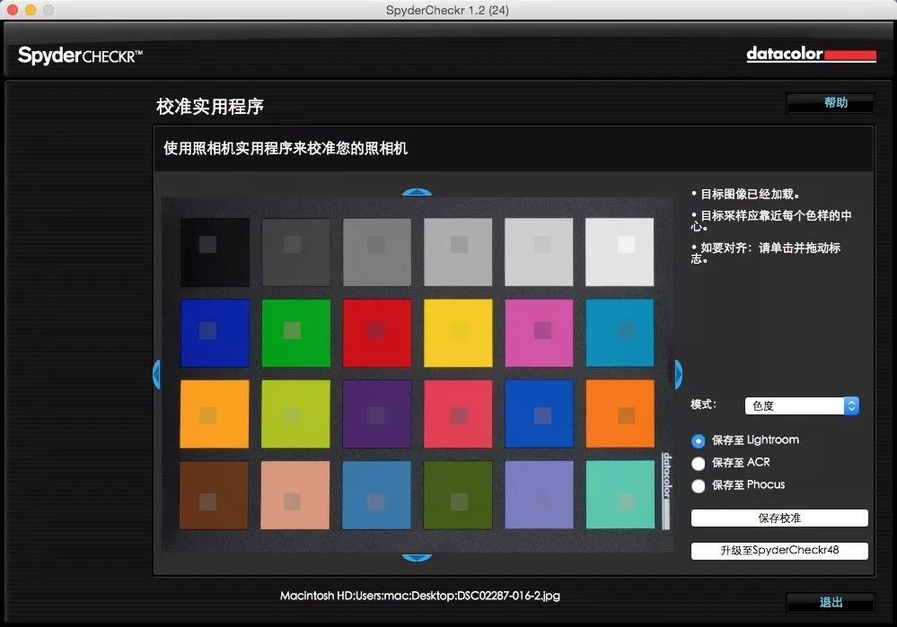Click the green color patch
This screenshot has width=897, height=627.
[295, 333]
